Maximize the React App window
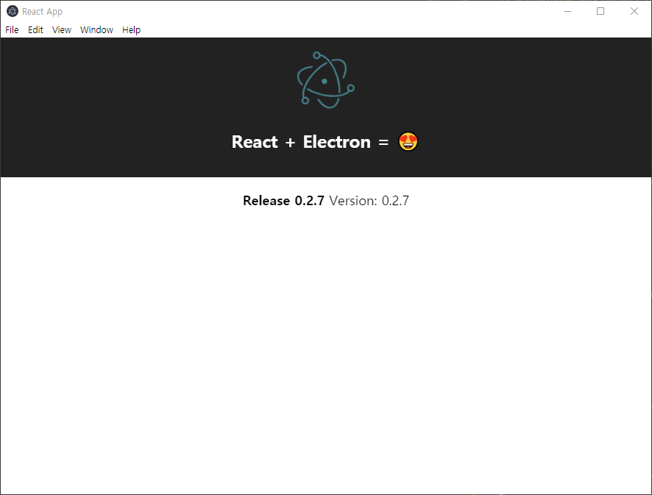 tap(600, 11)
